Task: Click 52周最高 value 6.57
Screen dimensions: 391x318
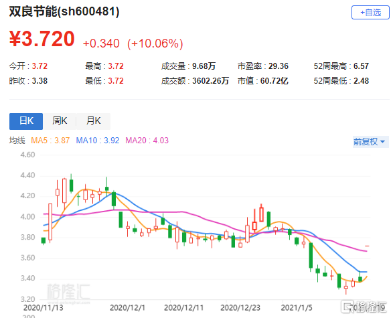Action: pos(361,66)
